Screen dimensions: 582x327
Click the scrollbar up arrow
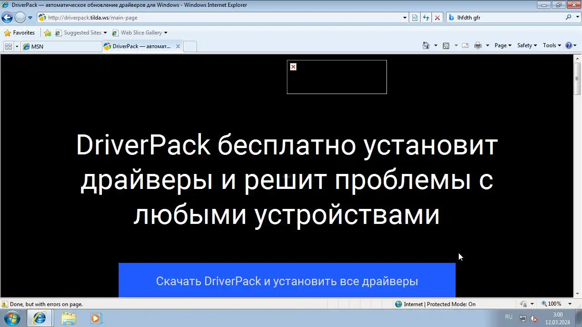pos(577,58)
